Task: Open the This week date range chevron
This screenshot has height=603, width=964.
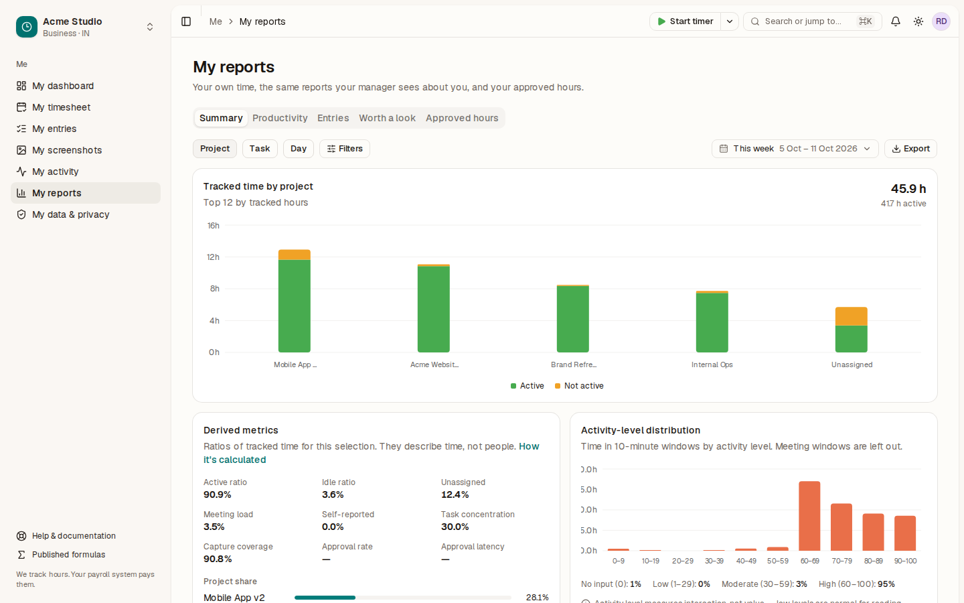Action: tap(868, 149)
